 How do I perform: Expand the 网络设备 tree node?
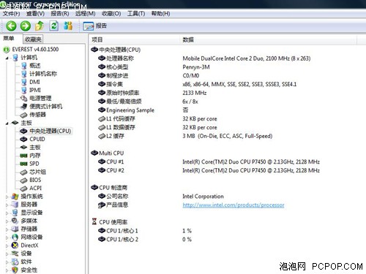click(x=7, y=237)
